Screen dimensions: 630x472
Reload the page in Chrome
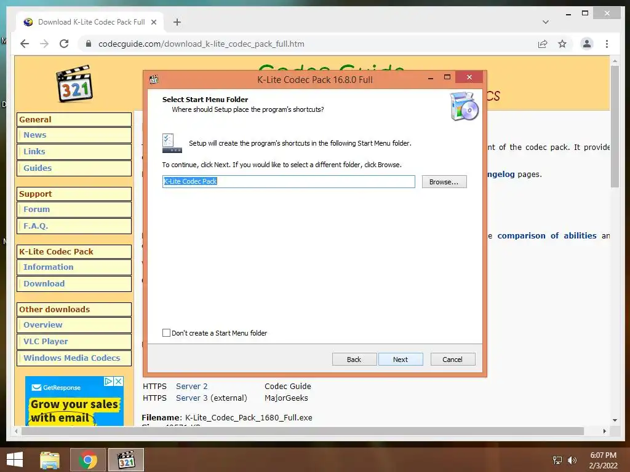(x=64, y=44)
